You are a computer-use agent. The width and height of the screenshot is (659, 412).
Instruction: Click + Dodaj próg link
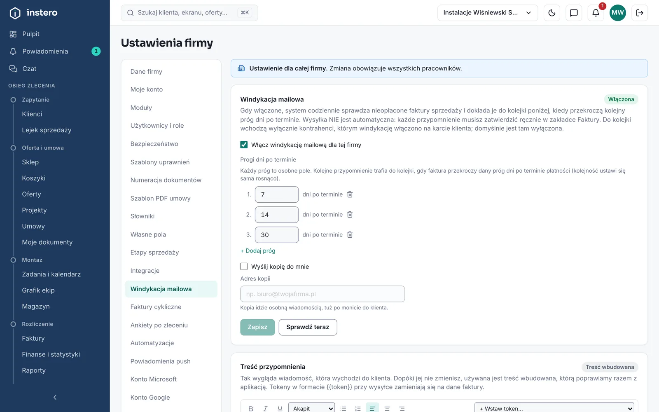click(x=258, y=250)
